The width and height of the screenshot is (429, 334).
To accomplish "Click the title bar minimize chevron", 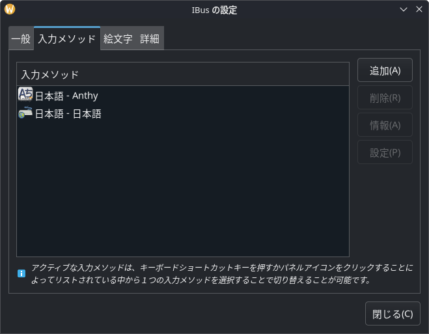I will coord(404,9).
